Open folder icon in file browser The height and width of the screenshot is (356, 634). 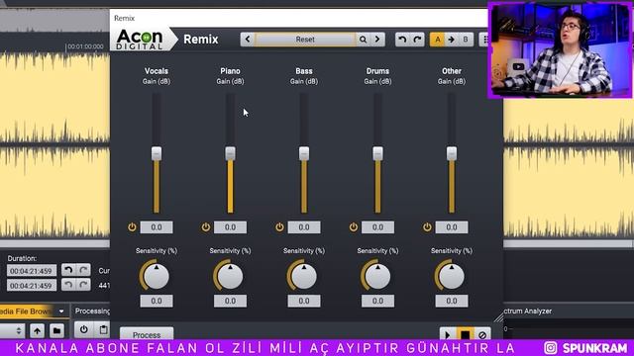point(56,330)
